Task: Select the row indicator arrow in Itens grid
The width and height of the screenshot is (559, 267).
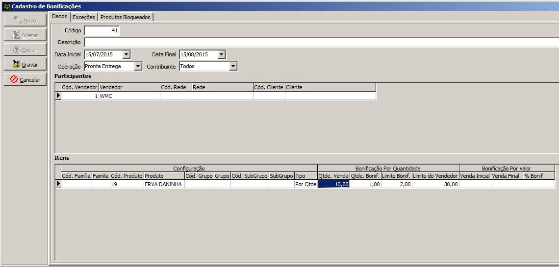Action: click(x=58, y=184)
